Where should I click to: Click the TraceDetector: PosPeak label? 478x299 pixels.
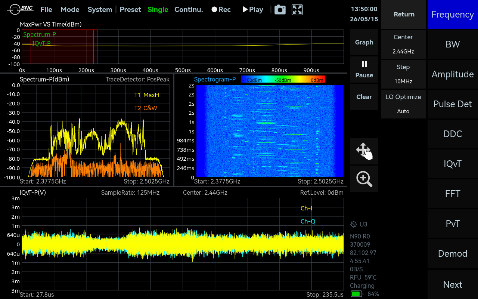(x=137, y=79)
